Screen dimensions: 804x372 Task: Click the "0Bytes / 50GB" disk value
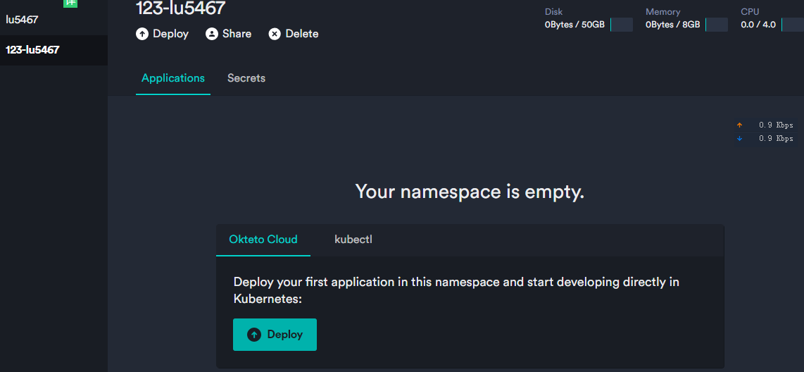[x=574, y=25]
